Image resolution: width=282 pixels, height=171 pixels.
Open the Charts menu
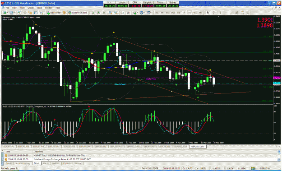point(31,8)
